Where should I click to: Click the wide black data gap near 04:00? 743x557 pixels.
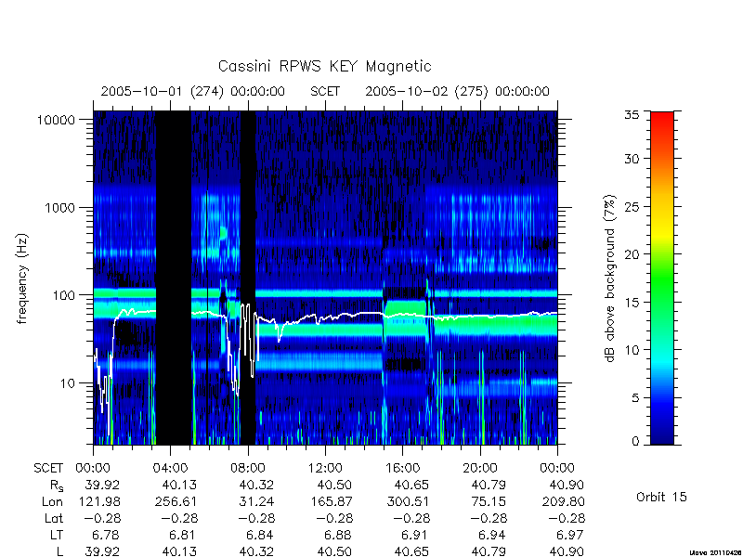[174, 278]
